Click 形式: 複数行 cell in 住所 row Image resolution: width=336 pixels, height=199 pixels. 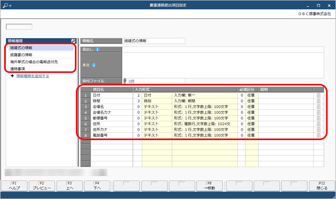point(205,124)
